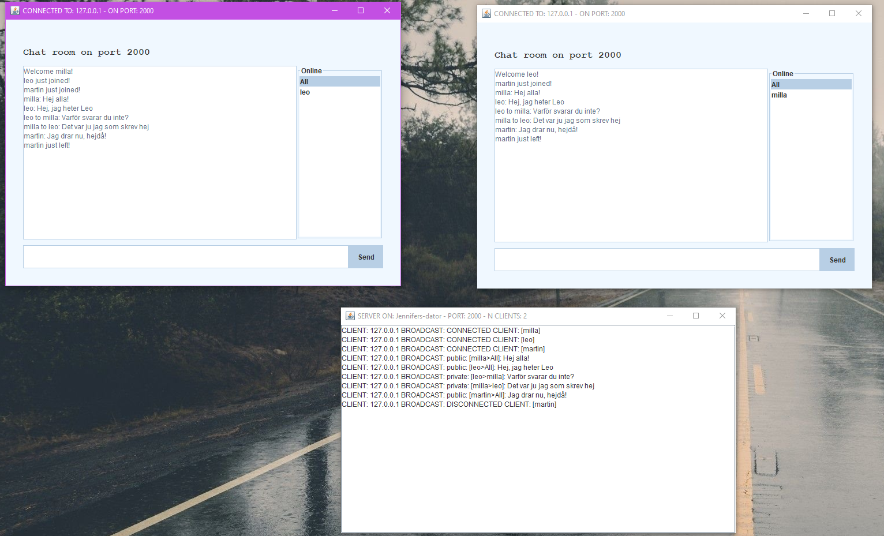Click 'CONNECTED CLIENT: [martin]' server log line
This screenshot has height=536, width=884.
click(443, 349)
